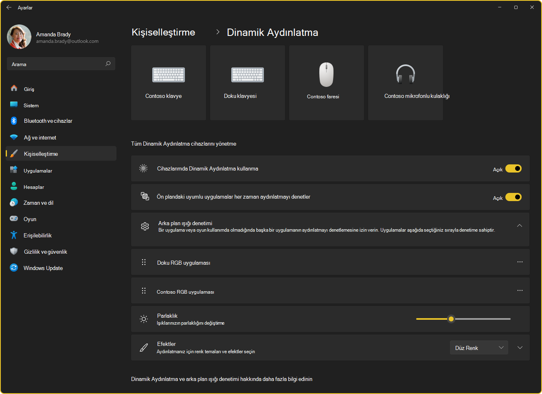Click the Hesaplar person icon

[14, 186]
